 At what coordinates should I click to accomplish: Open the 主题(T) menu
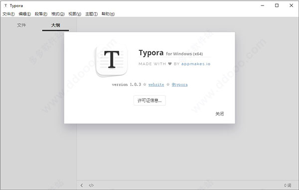pyautogui.click(x=91, y=14)
